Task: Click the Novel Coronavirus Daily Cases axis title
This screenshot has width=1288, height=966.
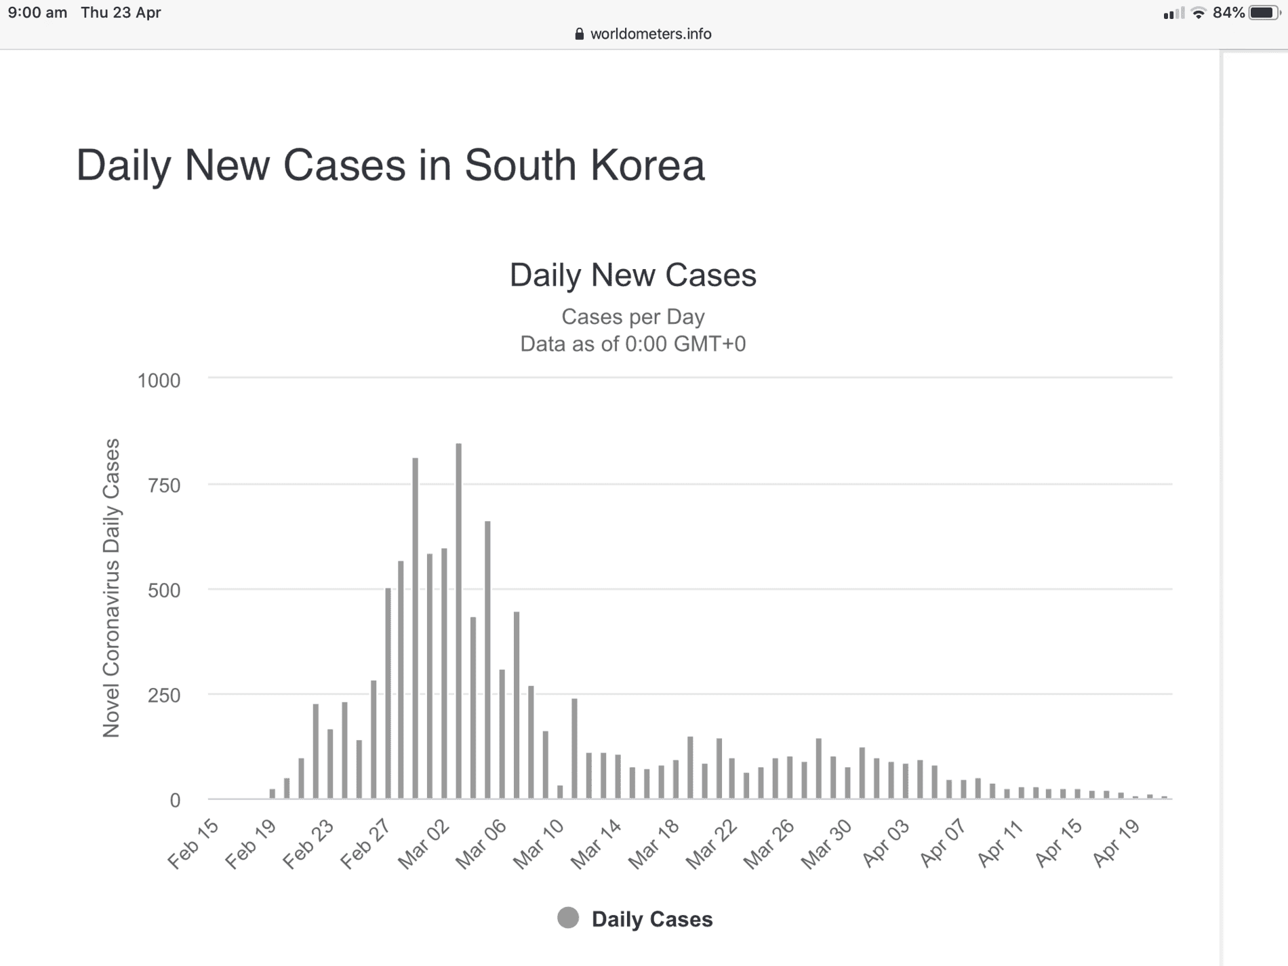Action: coord(111,588)
